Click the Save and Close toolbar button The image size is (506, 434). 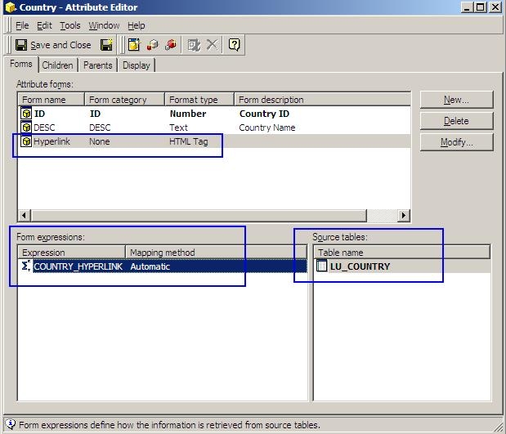click(x=53, y=45)
